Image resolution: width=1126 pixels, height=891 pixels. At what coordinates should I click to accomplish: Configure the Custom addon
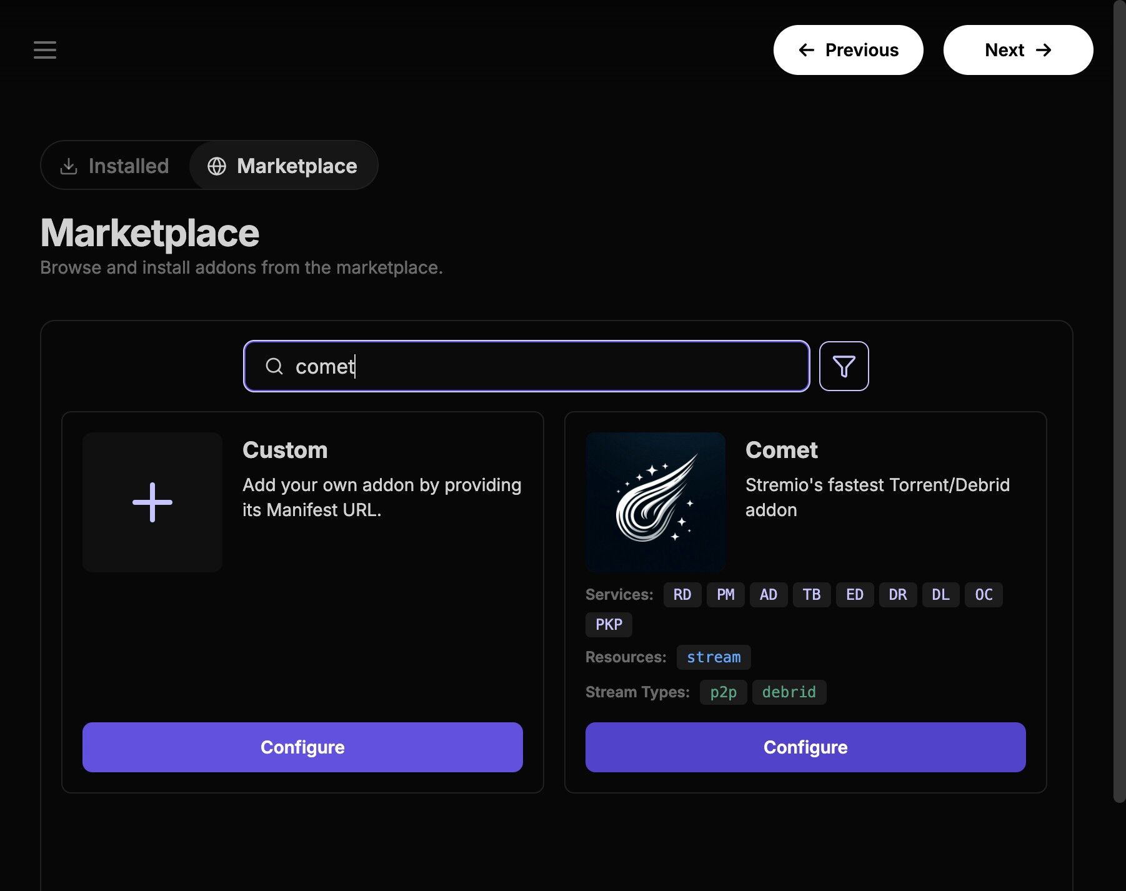(x=302, y=747)
